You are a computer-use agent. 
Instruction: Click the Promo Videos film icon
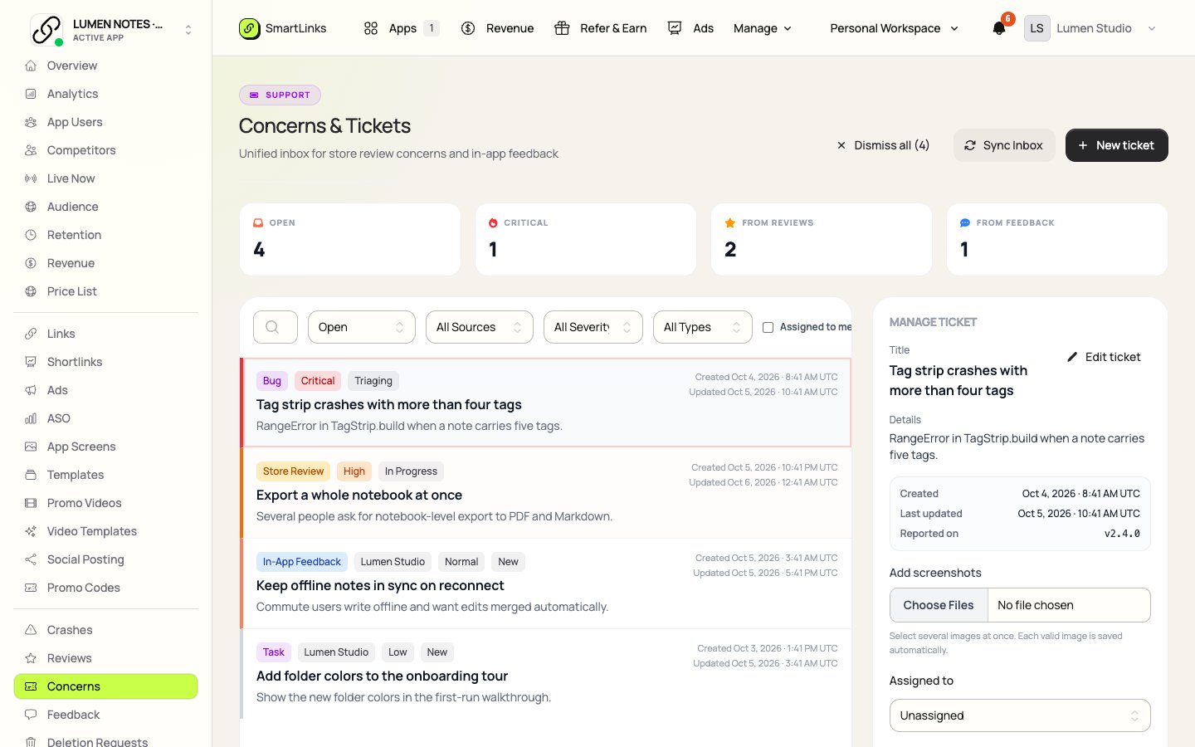coord(31,503)
